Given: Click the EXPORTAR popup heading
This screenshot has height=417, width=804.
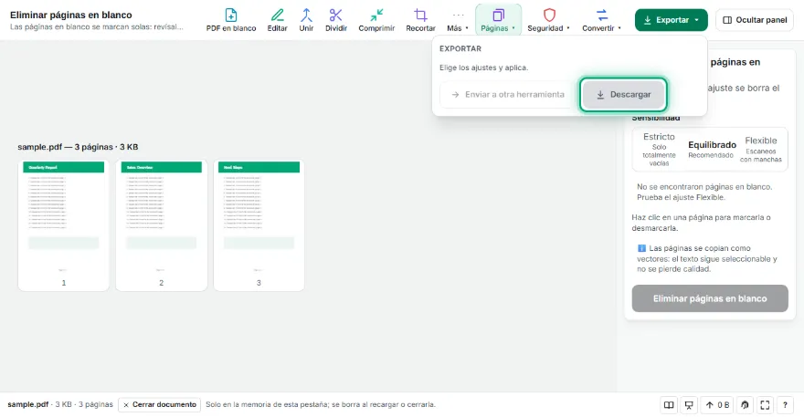Looking at the screenshot, I should tap(460, 48).
